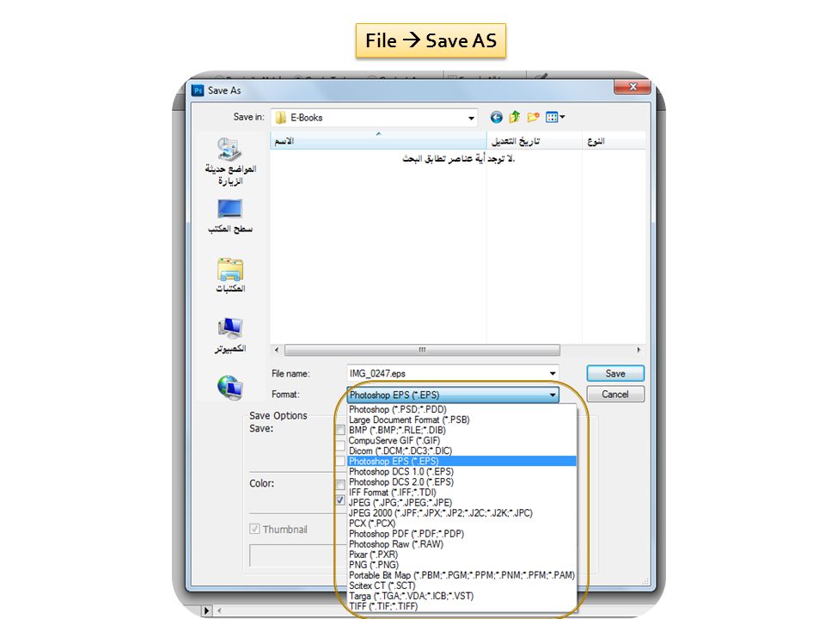Image resolution: width=825 pixels, height=619 pixels.
Task: Pick Scitex CT (*.SCT) format
Action: coord(462,585)
